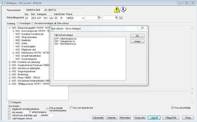Expand HJO Inskrivningsorsak node
This screenshot has height=122, width=197.
point(13,31)
